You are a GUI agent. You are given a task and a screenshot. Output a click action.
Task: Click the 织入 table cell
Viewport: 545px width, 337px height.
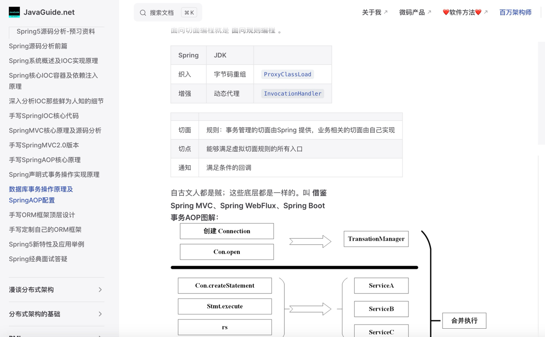(188, 74)
